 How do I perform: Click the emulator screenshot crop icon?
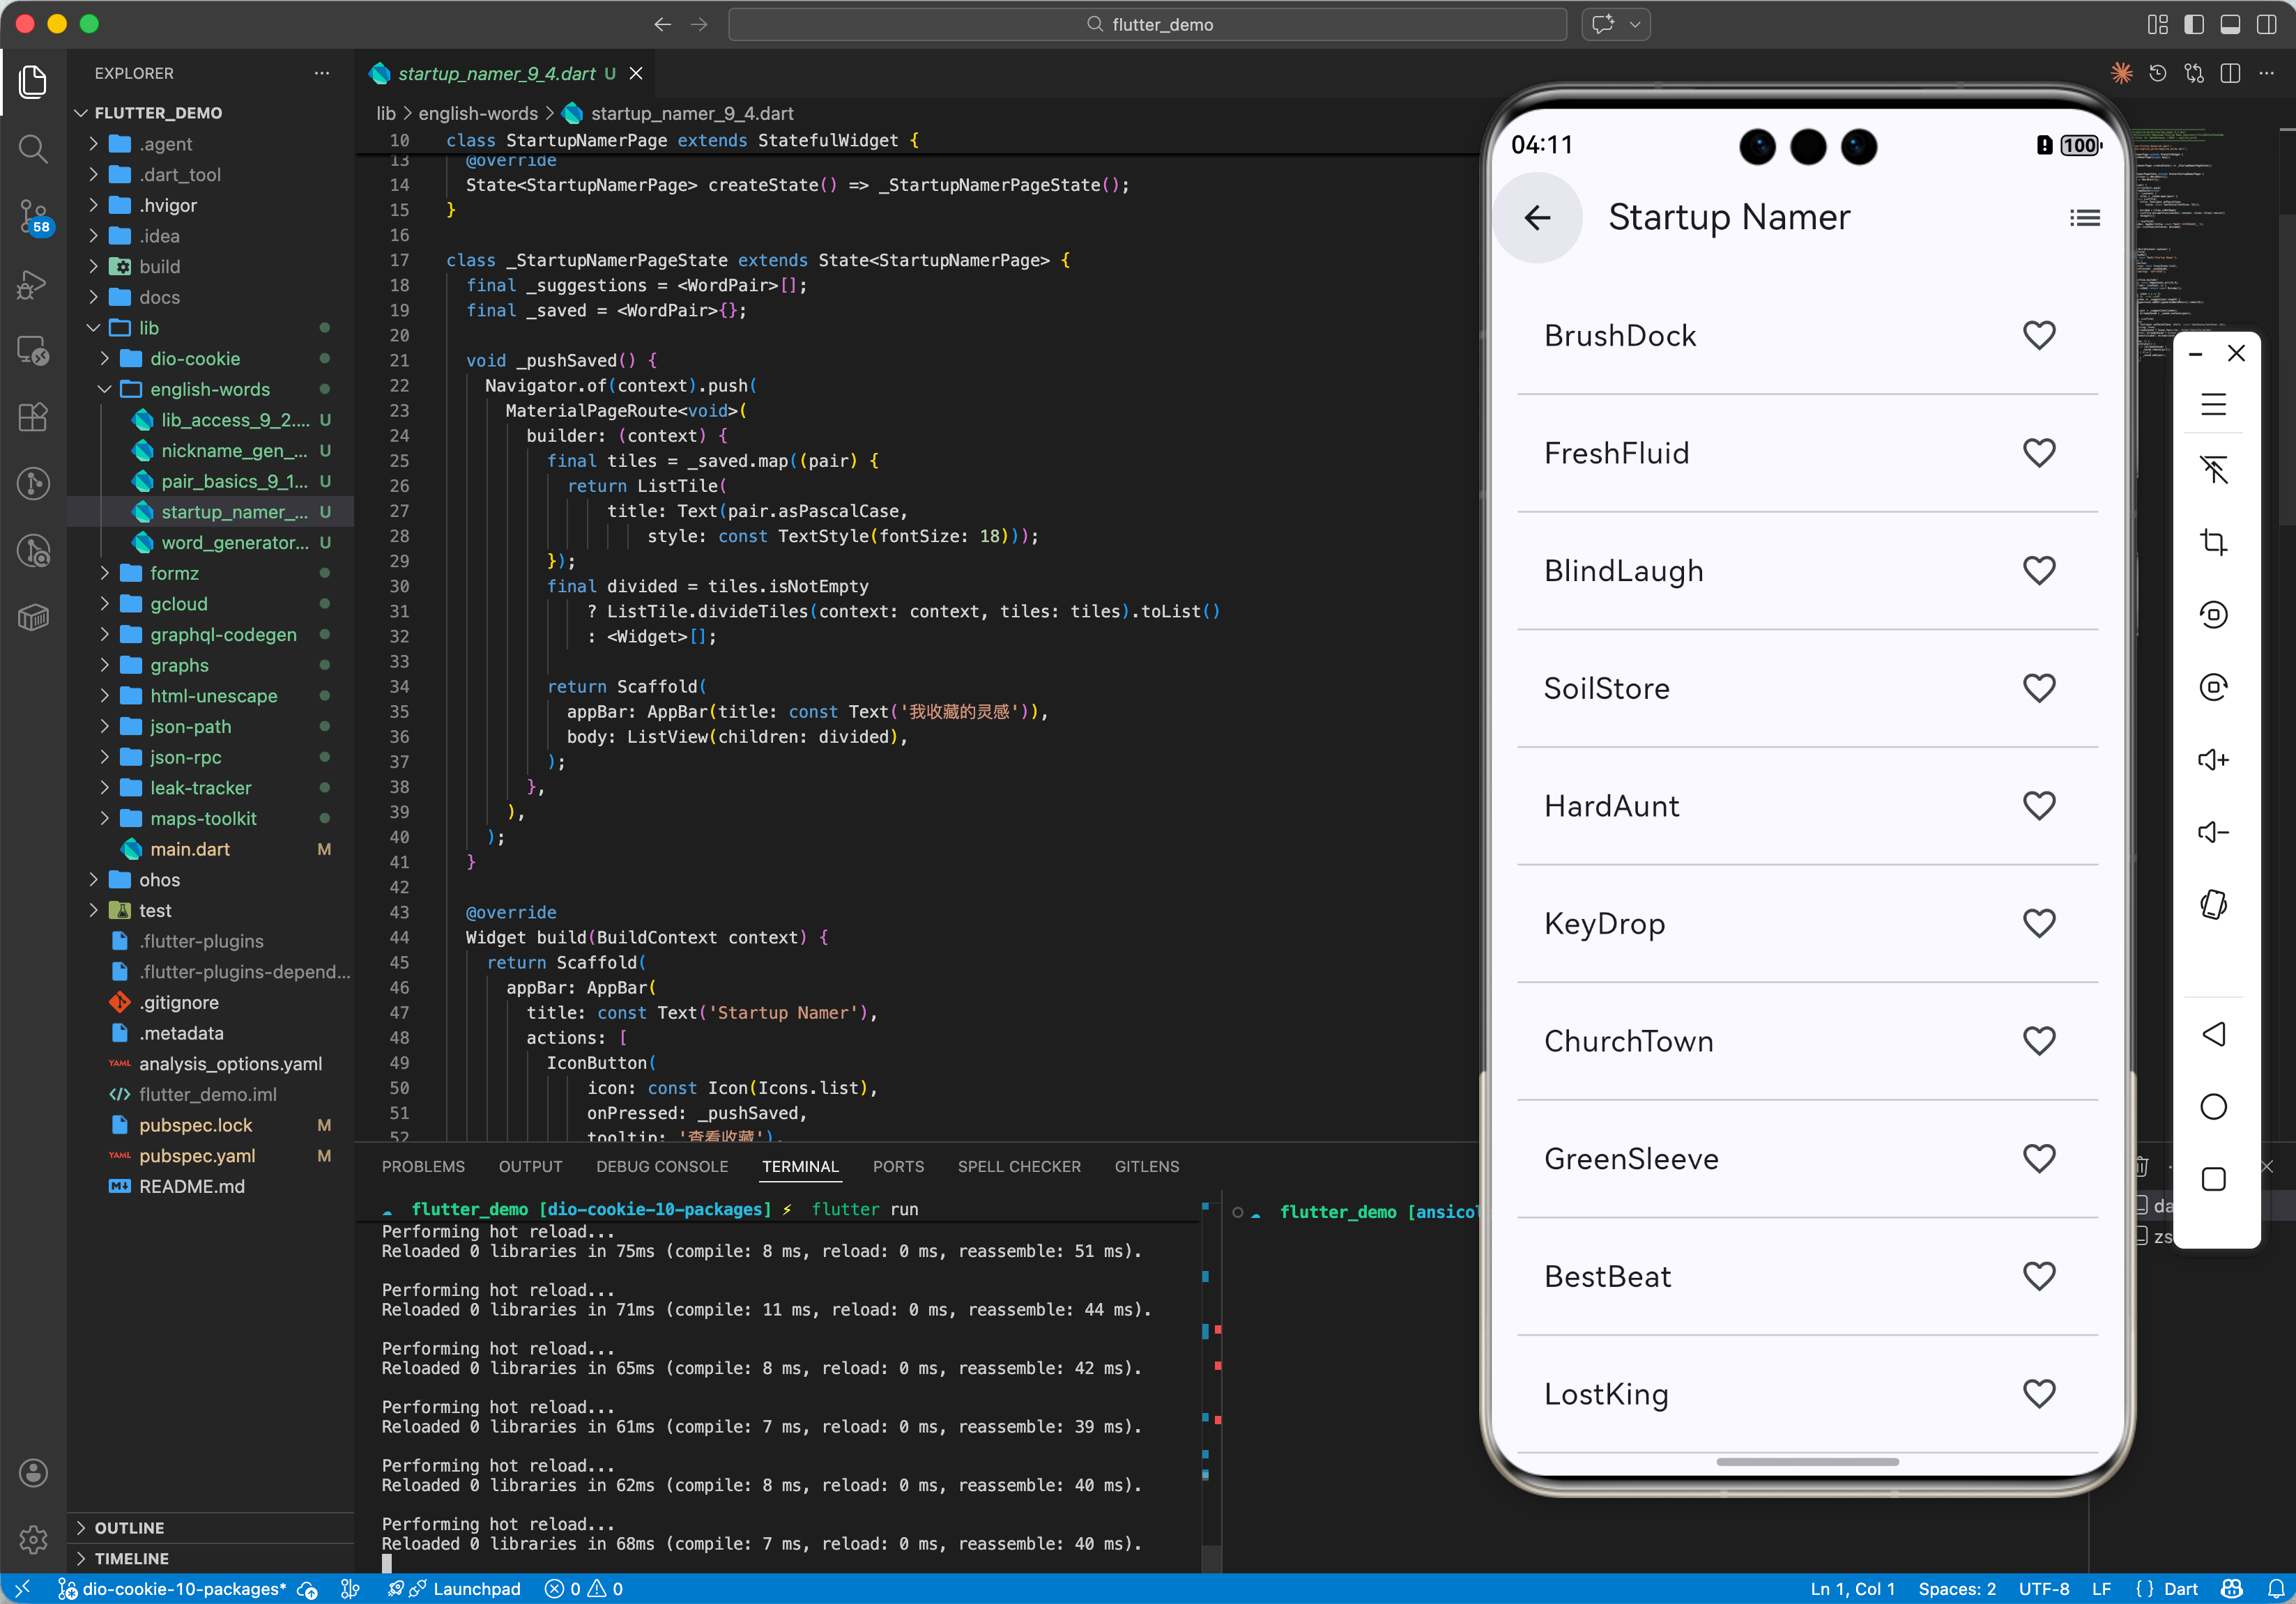click(x=2213, y=541)
